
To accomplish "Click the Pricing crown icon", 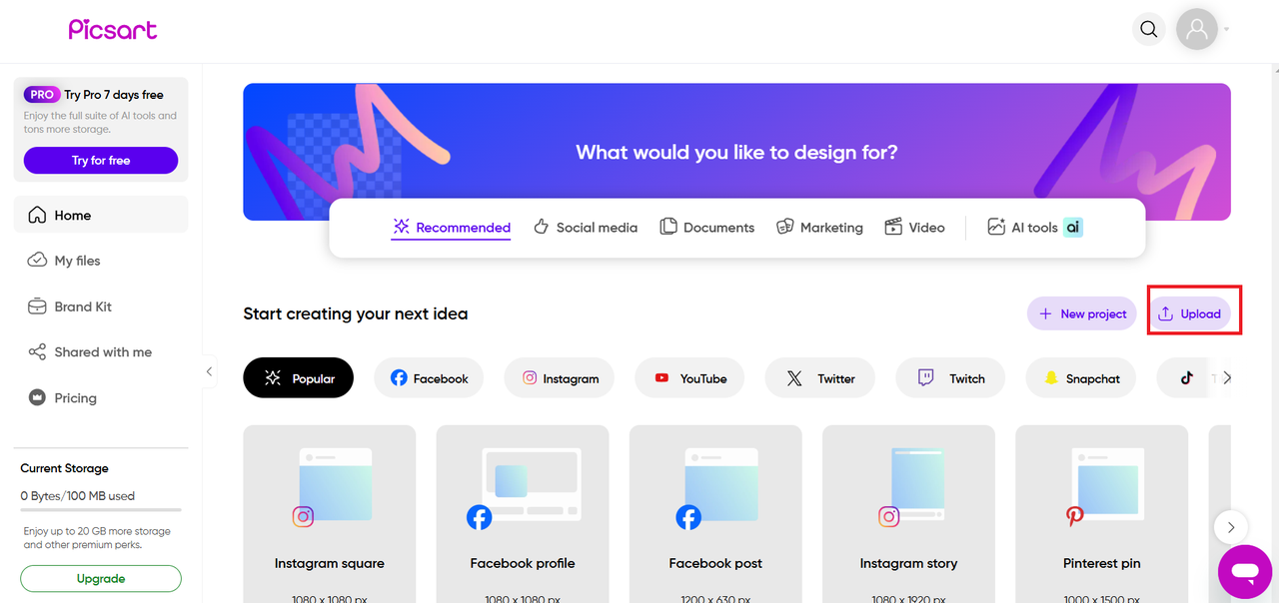I will (37, 397).
